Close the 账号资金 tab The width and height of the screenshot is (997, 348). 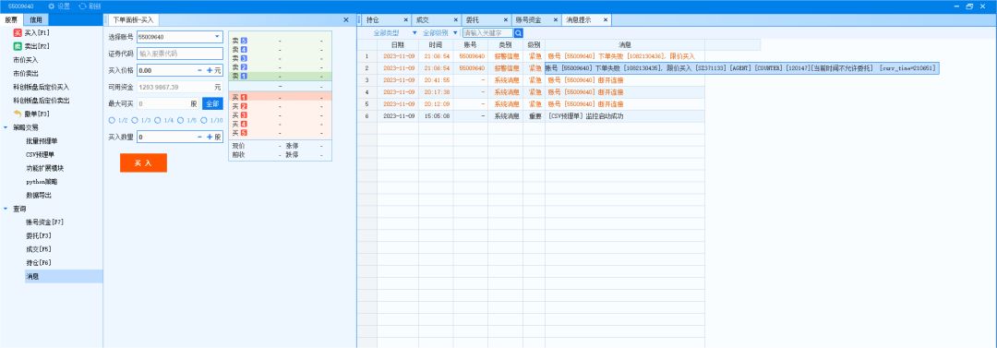pyautogui.click(x=556, y=19)
